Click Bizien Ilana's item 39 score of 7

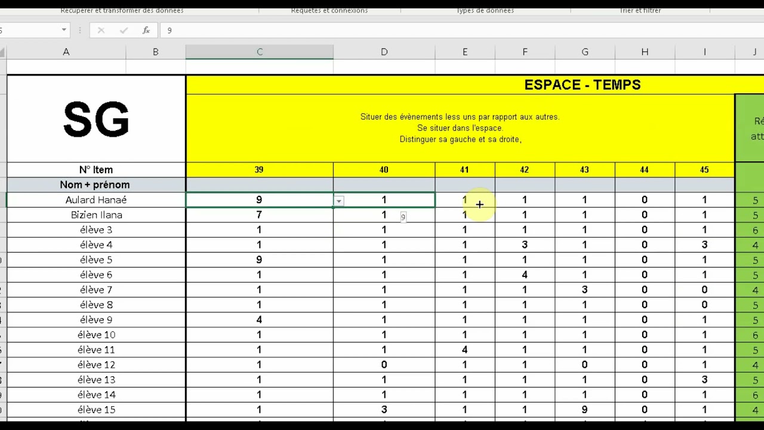coord(260,215)
